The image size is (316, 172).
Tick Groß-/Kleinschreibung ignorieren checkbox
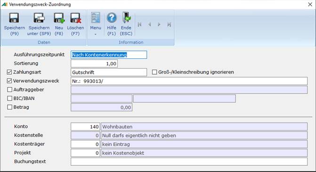[154, 72]
